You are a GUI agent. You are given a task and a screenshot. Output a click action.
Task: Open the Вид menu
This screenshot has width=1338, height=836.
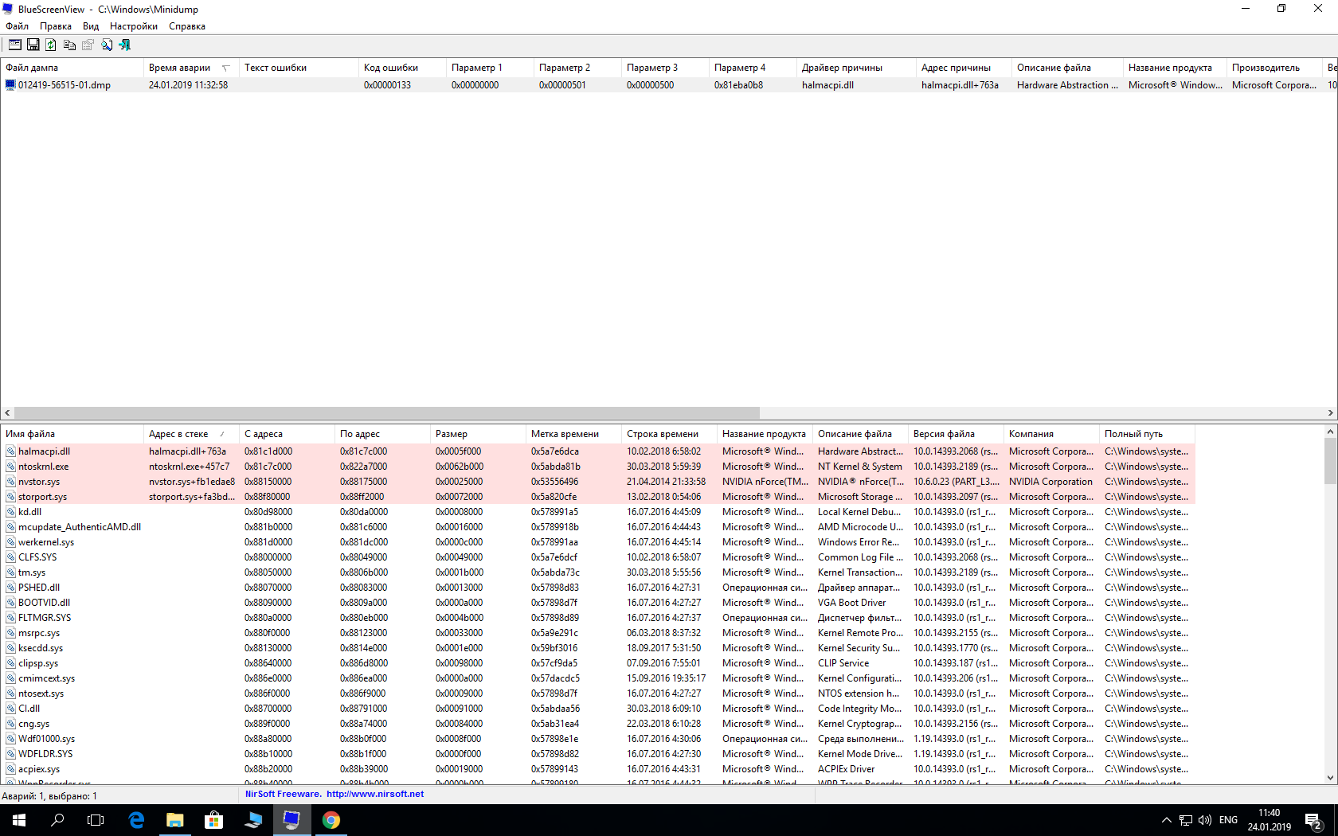91,26
